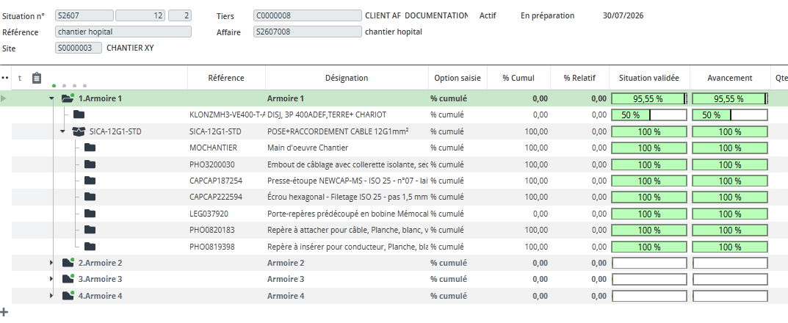Click the reference cell MOCHANTIER
Image resolution: width=788 pixels, height=323 pixels.
[x=213, y=148]
